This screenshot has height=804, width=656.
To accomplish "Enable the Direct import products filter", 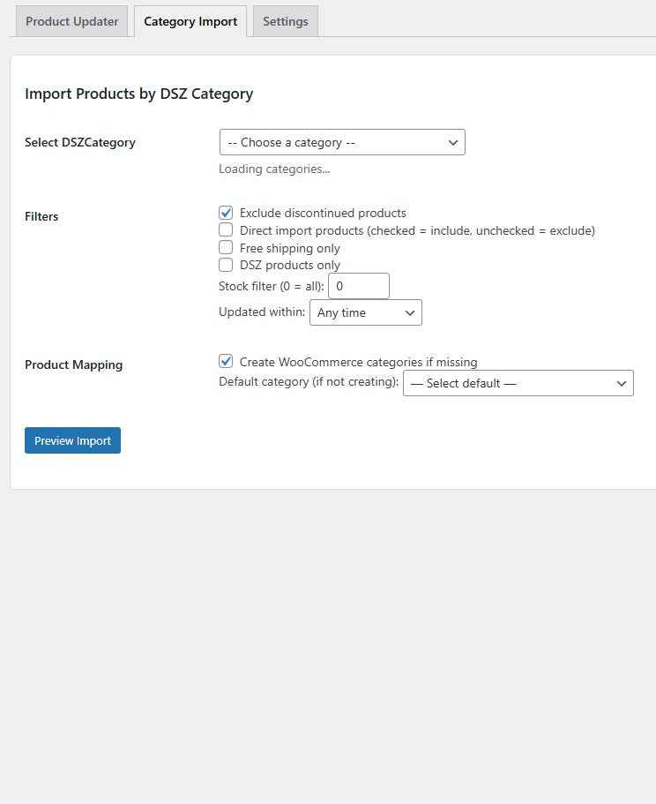I will point(226,229).
